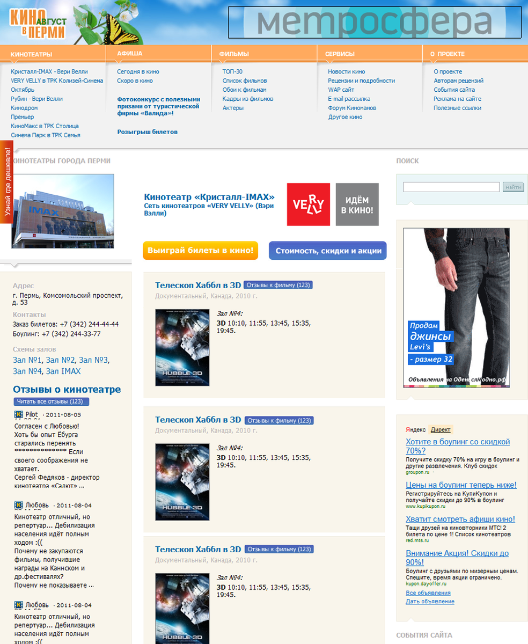Click the red VERY VELLY logo
Image resolution: width=528 pixels, height=644 pixels.
point(309,204)
